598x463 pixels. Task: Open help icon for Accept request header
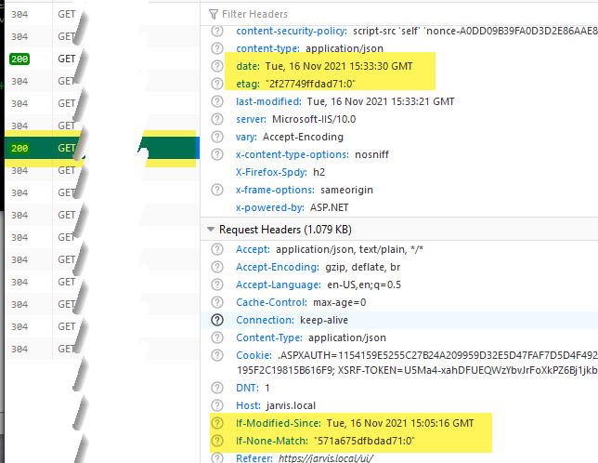tap(217, 249)
